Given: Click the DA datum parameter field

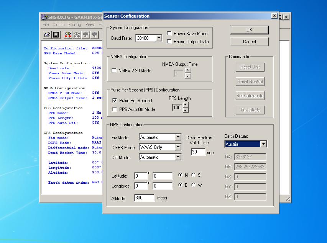Looking at the screenshot, I should (250, 157).
